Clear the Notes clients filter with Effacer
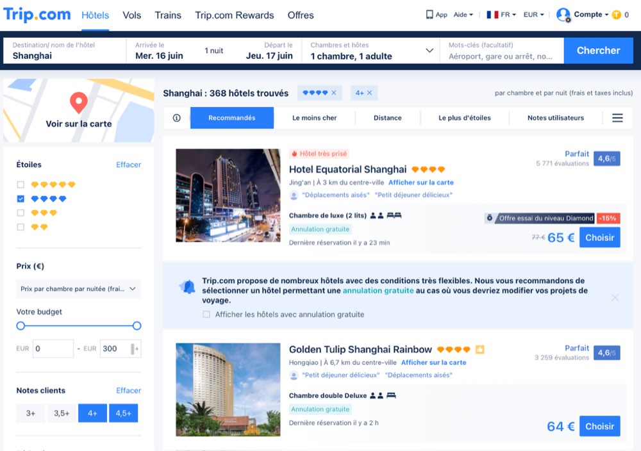The width and height of the screenshot is (641, 451). coord(128,391)
